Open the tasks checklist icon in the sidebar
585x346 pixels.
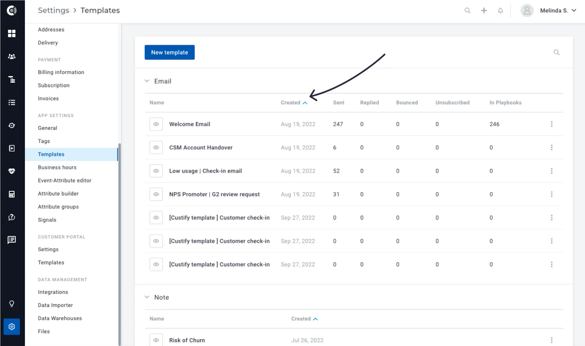12,103
